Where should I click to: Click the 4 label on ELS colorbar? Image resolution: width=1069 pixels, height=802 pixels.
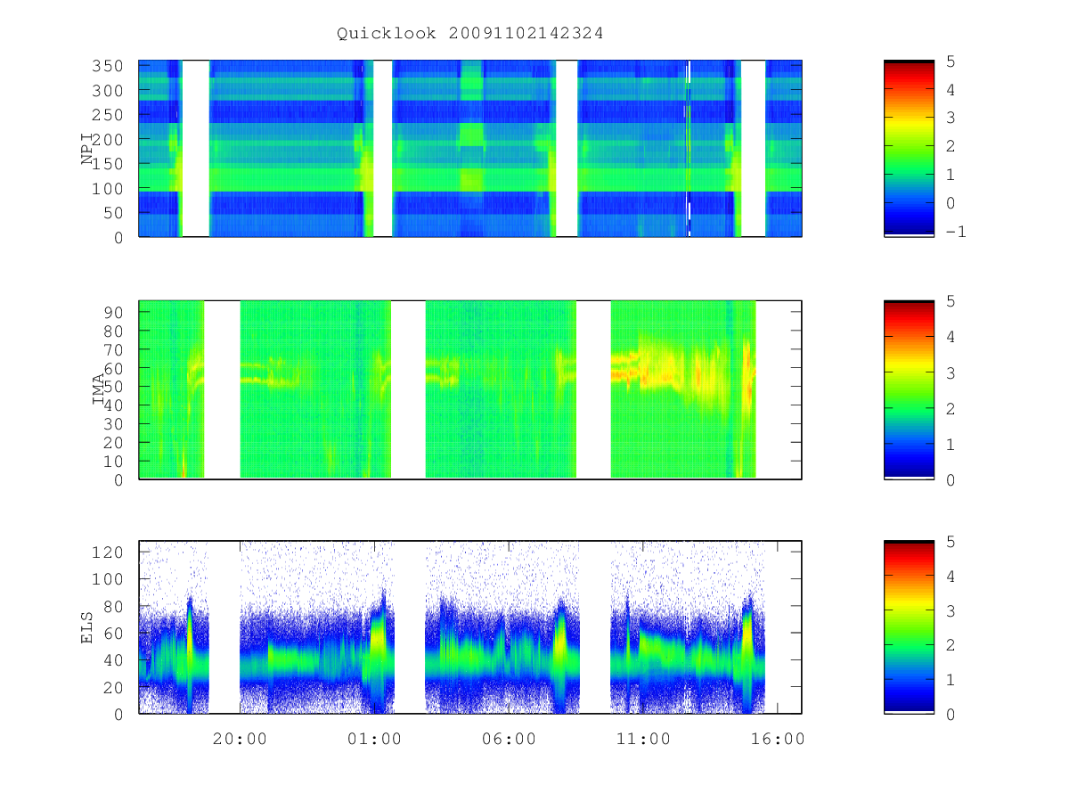951,576
